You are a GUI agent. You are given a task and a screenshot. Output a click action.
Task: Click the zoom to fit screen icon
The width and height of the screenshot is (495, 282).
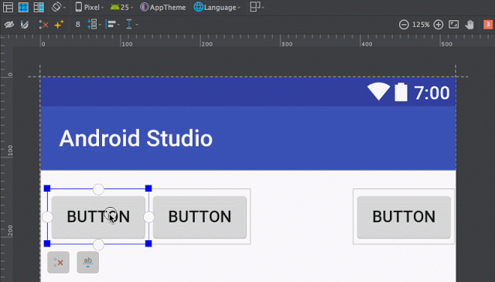click(x=454, y=24)
